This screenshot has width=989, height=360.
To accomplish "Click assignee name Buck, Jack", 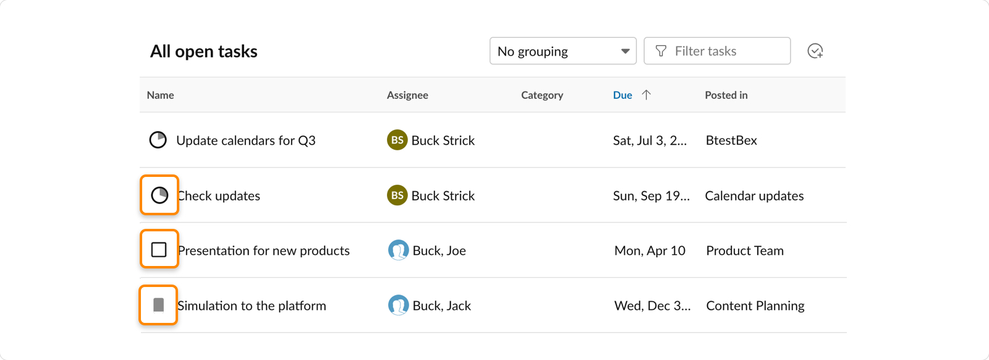I will (442, 306).
